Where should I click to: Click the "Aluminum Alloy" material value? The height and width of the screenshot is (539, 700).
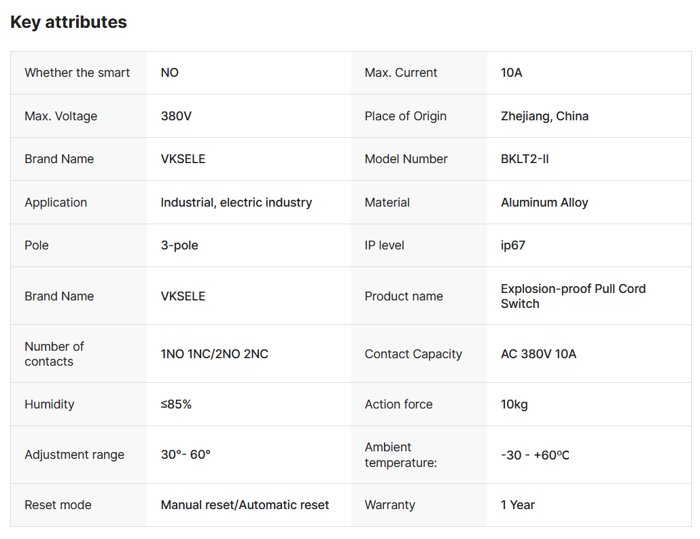(x=544, y=203)
